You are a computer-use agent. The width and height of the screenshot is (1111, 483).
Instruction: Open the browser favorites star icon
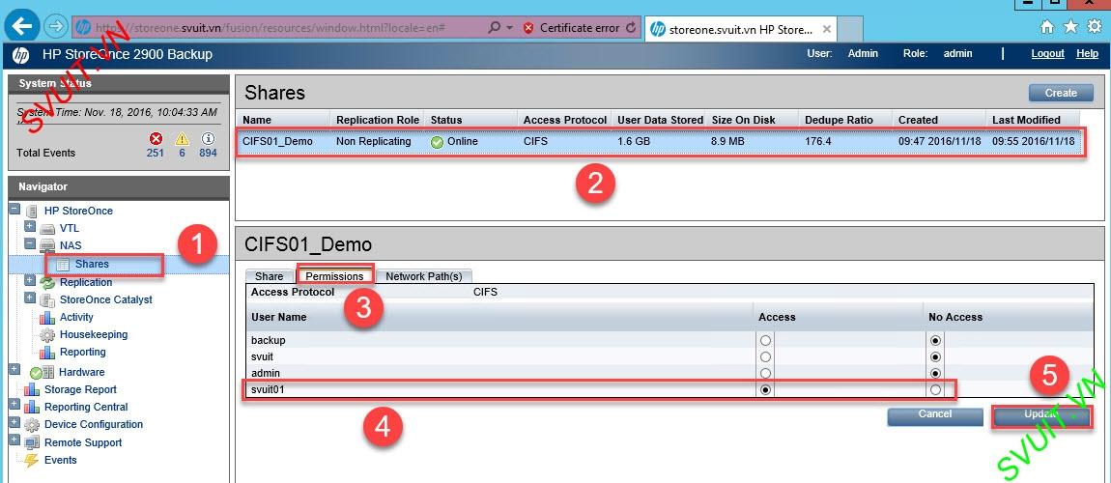(1070, 27)
